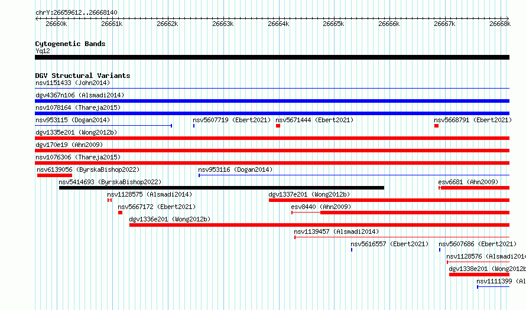Select the nsv953116 (Dogan2014) label
Viewport: 526px width, 310px height.
235,169
